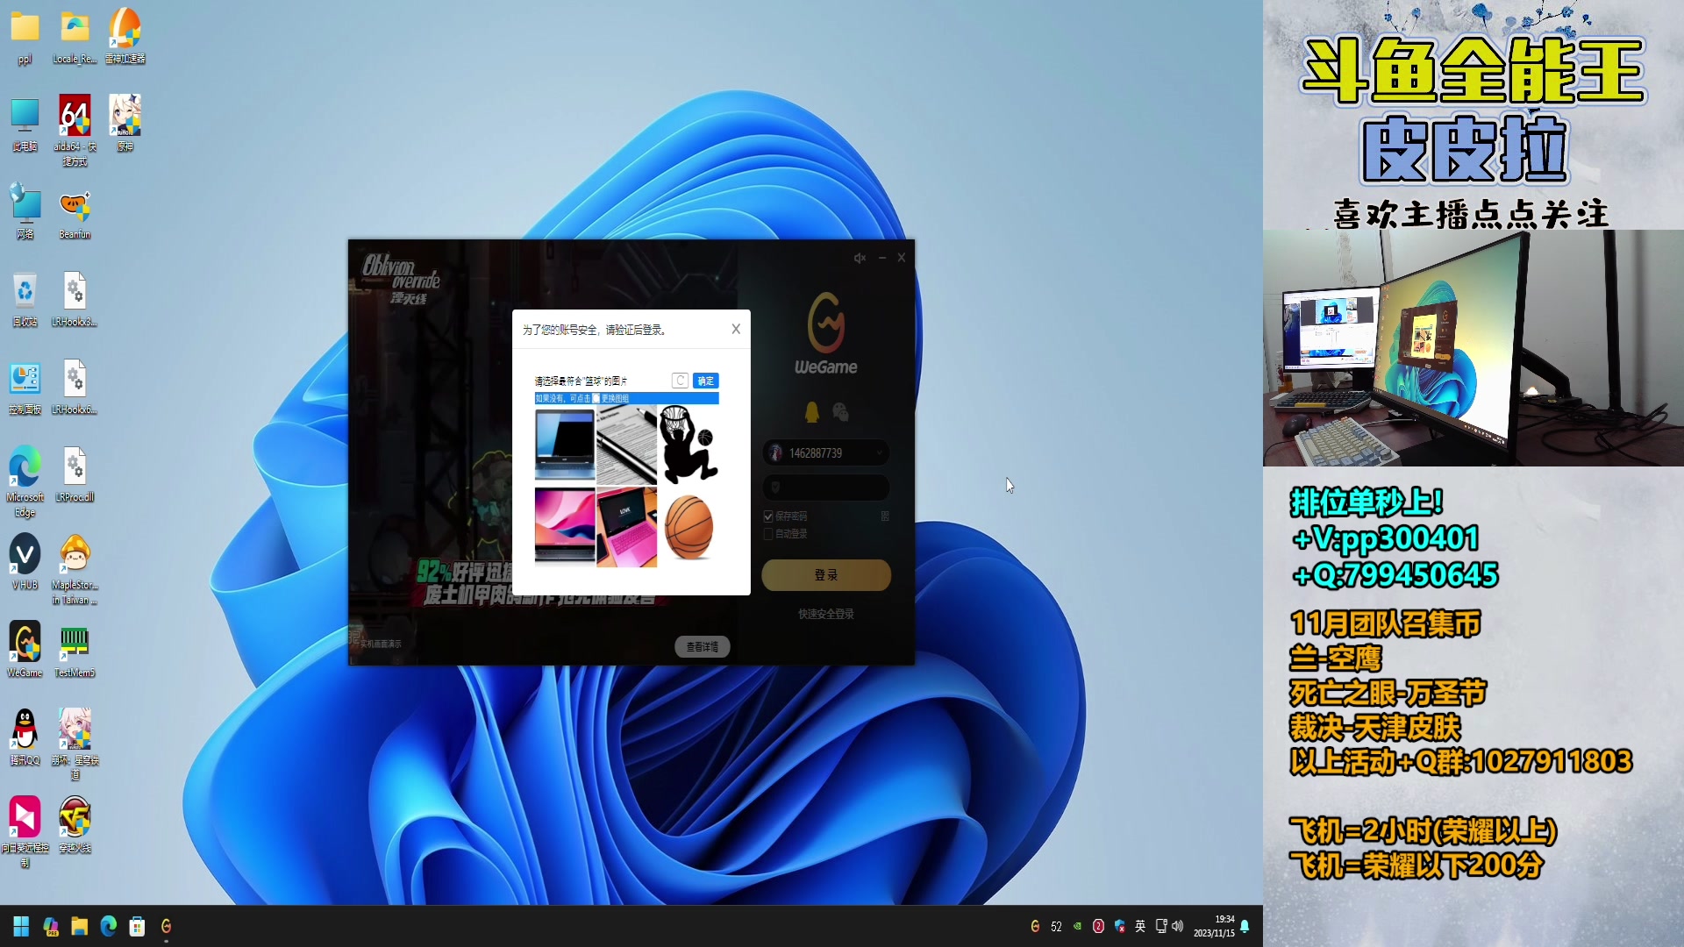Uncheck the 保存密码 save password checkbox
The width and height of the screenshot is (1684, 947).
click(x=768, y=516)
